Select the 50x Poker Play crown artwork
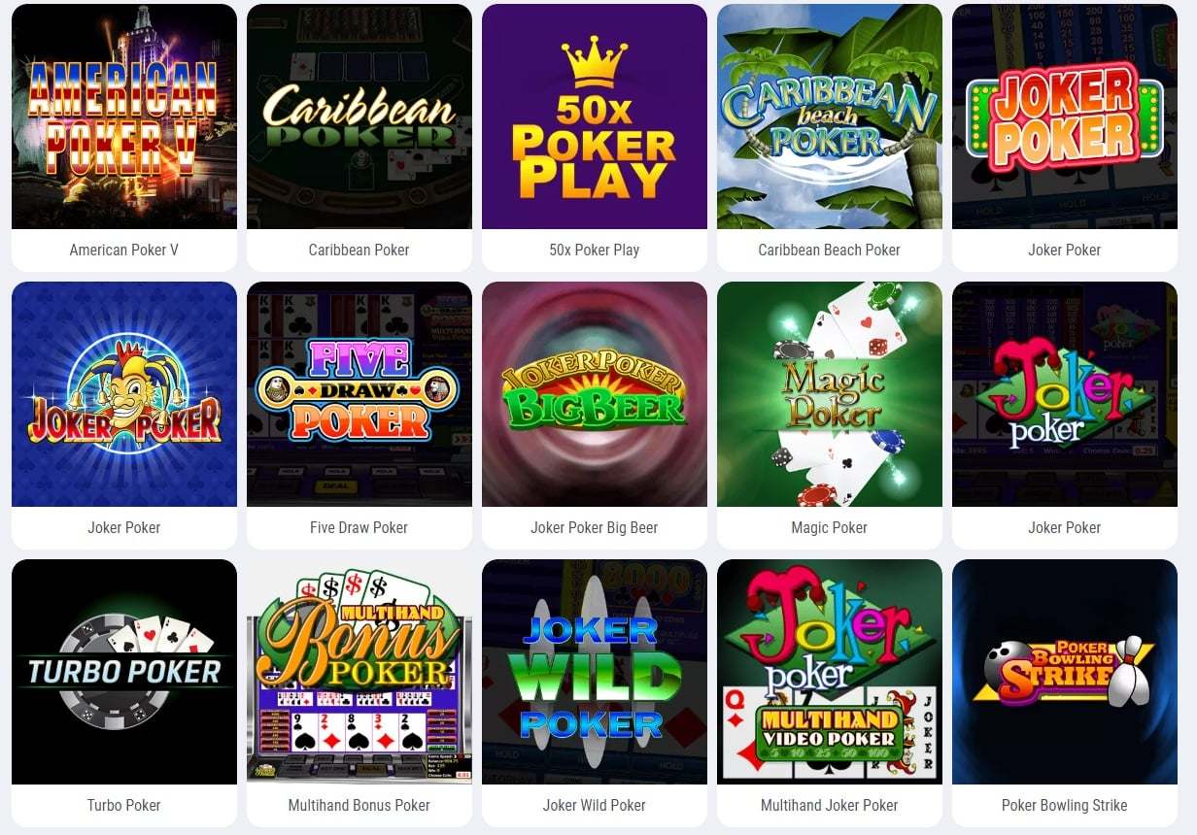Image resolution: width=1197 pixels, height=835 pixels. (595, 117)
